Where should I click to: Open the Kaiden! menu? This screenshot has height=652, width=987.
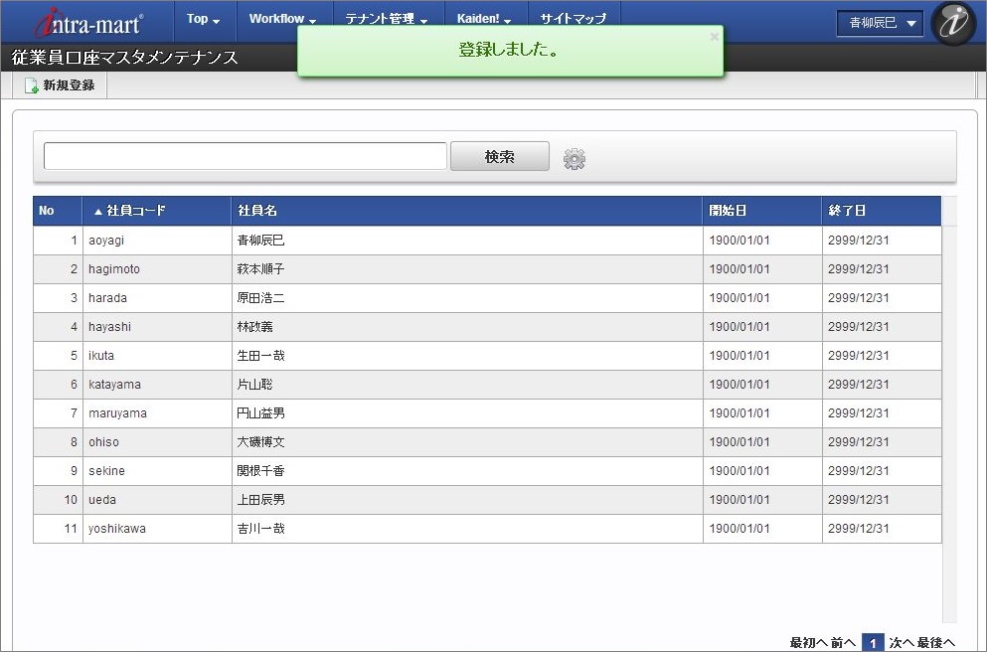coord(483,19)
